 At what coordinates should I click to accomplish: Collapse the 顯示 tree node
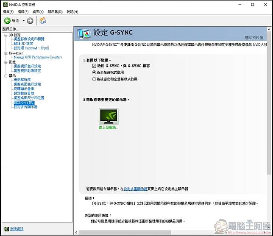(x=6, y=76)
